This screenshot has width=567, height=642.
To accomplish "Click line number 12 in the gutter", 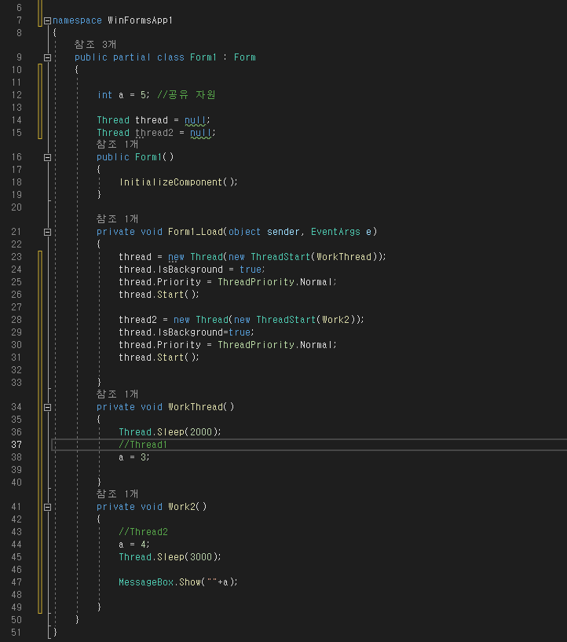I will pos(16,95).
